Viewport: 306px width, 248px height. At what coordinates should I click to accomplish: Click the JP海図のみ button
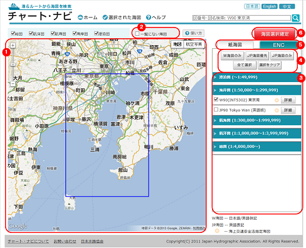tap(282, 56)
